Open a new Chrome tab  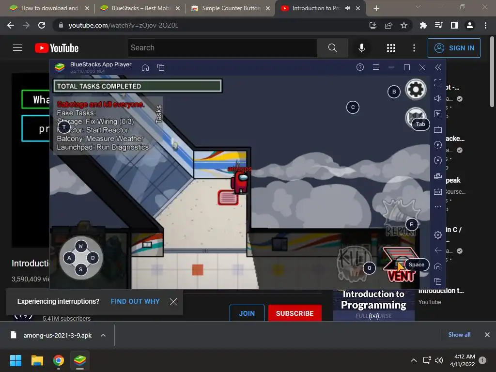[x=376, y=8]
